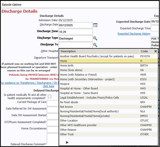Image resolution: width=160 pixels, height=147 pixels.
Task: Click the PSYOTH code cell
Action: tap(145, 56)
